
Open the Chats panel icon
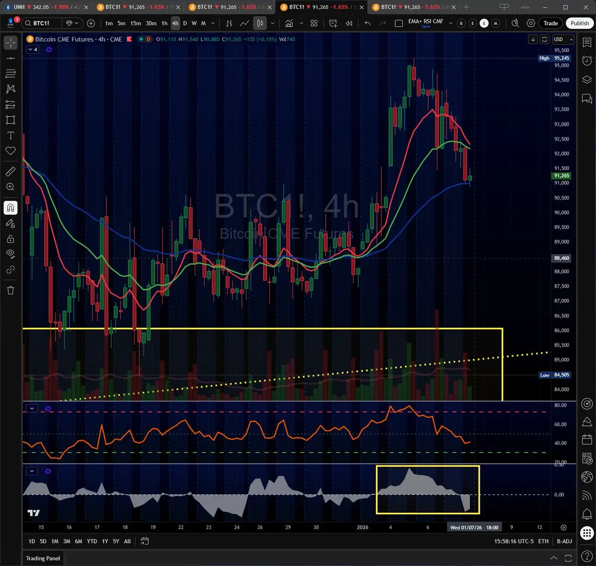pyautogui.click(x=587, y=98)
